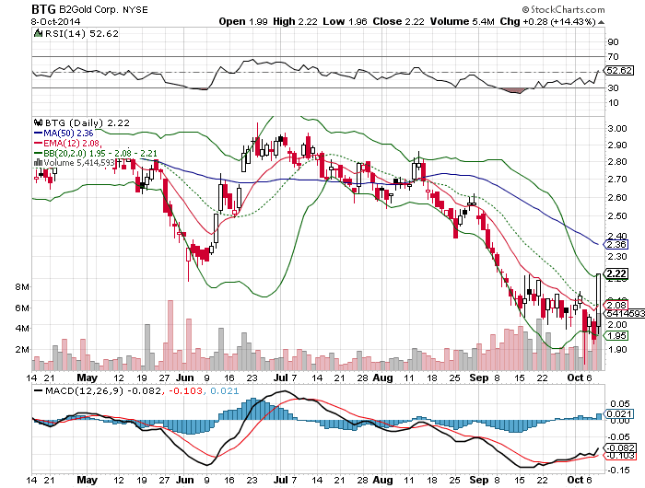Click the red -0.103 MACD signal value
The image size is (645, 488).
click(x=185, y=390)
